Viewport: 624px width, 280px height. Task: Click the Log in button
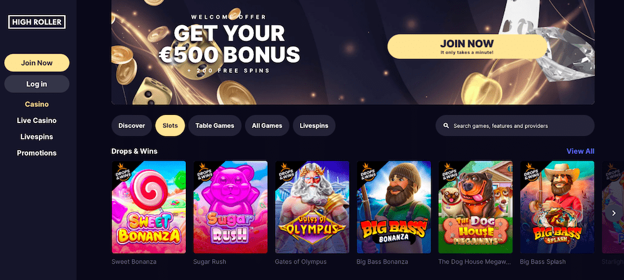[37, 84]
